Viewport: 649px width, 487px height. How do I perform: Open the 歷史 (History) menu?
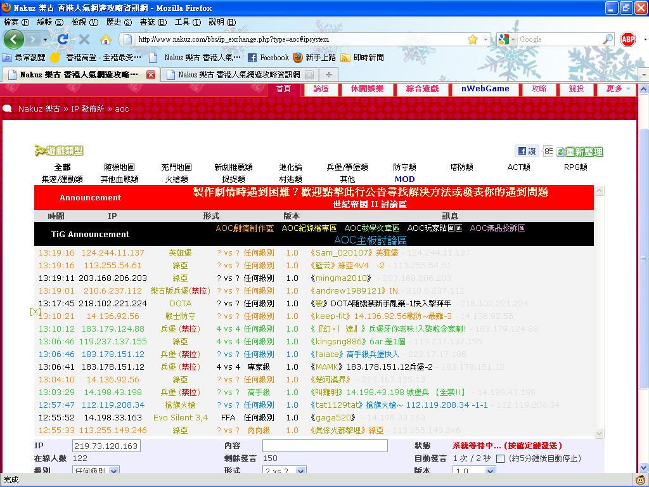point(119,22)
